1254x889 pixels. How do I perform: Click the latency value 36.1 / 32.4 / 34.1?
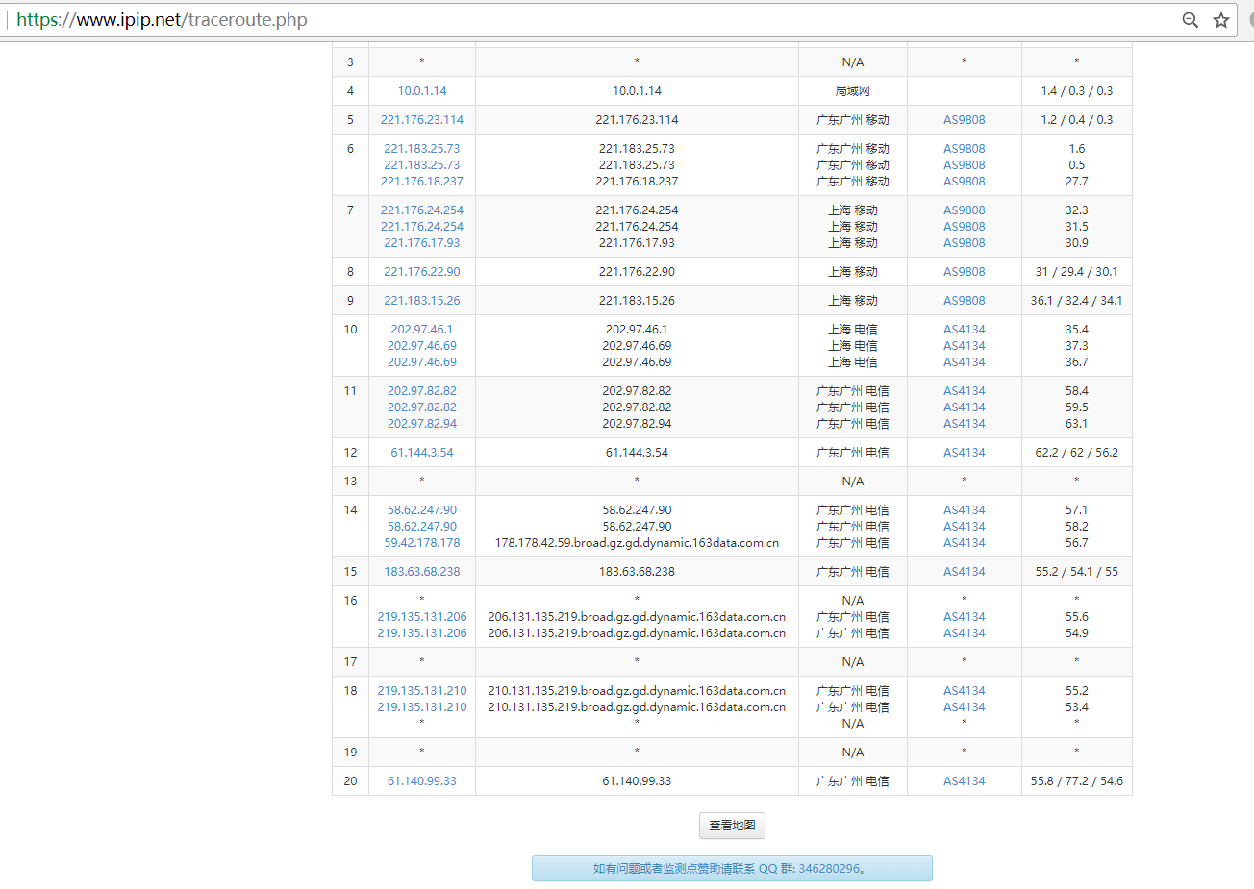pos(1077,301)
